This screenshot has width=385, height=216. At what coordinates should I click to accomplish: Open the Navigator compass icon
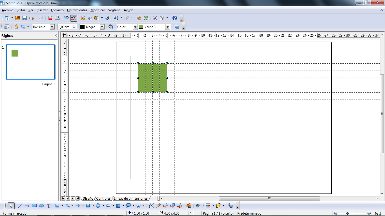155,18
